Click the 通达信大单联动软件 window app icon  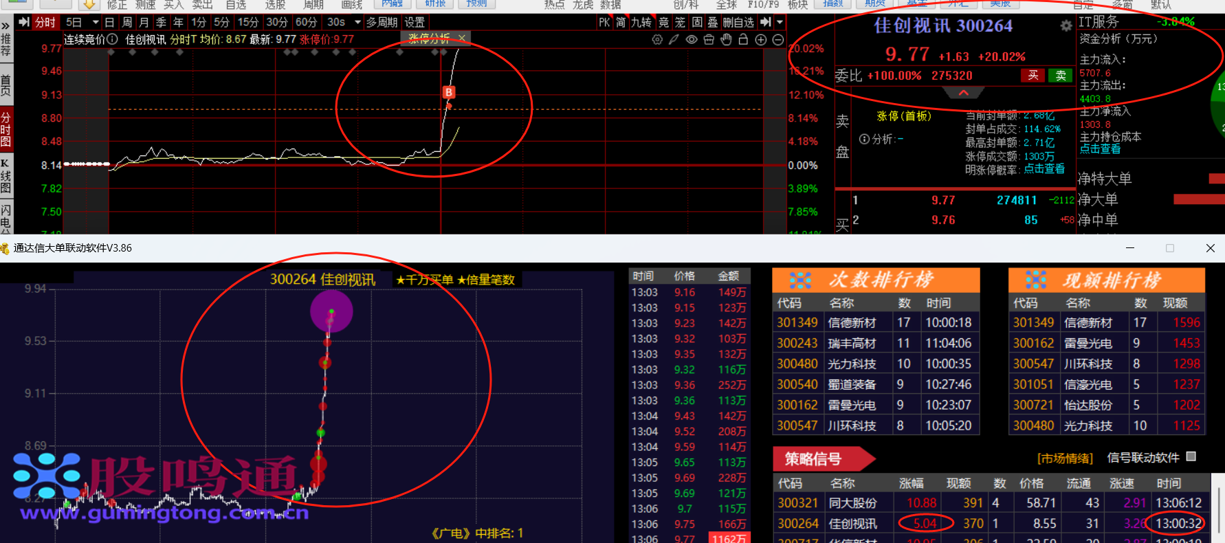[x=5, y=248]
